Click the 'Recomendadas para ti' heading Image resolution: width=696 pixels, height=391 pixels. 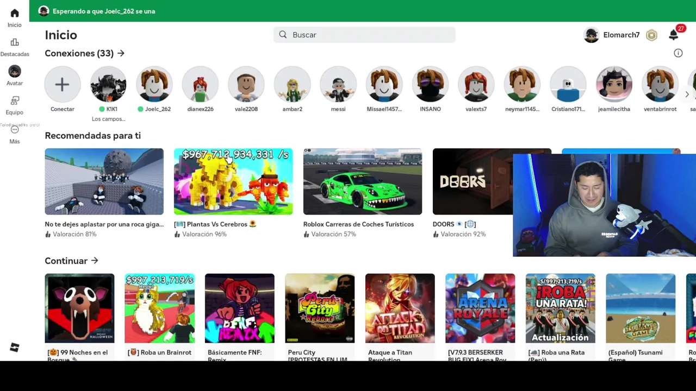click(x=93, y=136)
